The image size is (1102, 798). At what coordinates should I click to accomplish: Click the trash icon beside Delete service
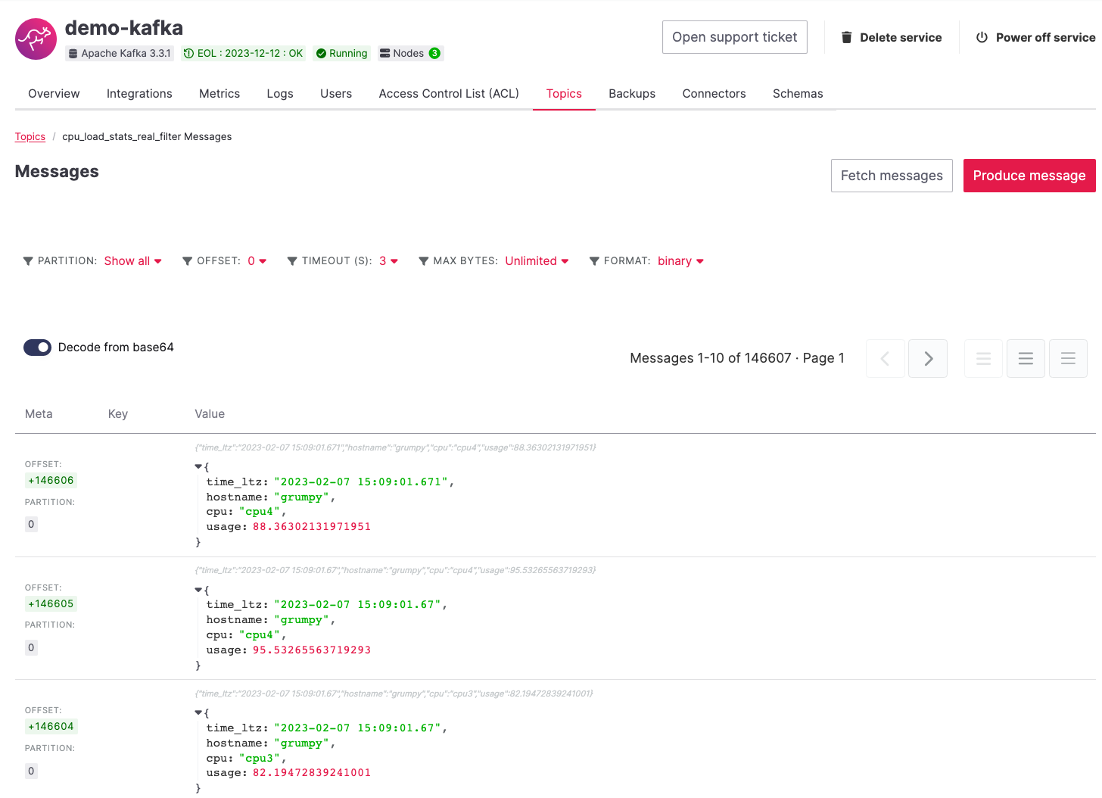click(x=846, y=36)
